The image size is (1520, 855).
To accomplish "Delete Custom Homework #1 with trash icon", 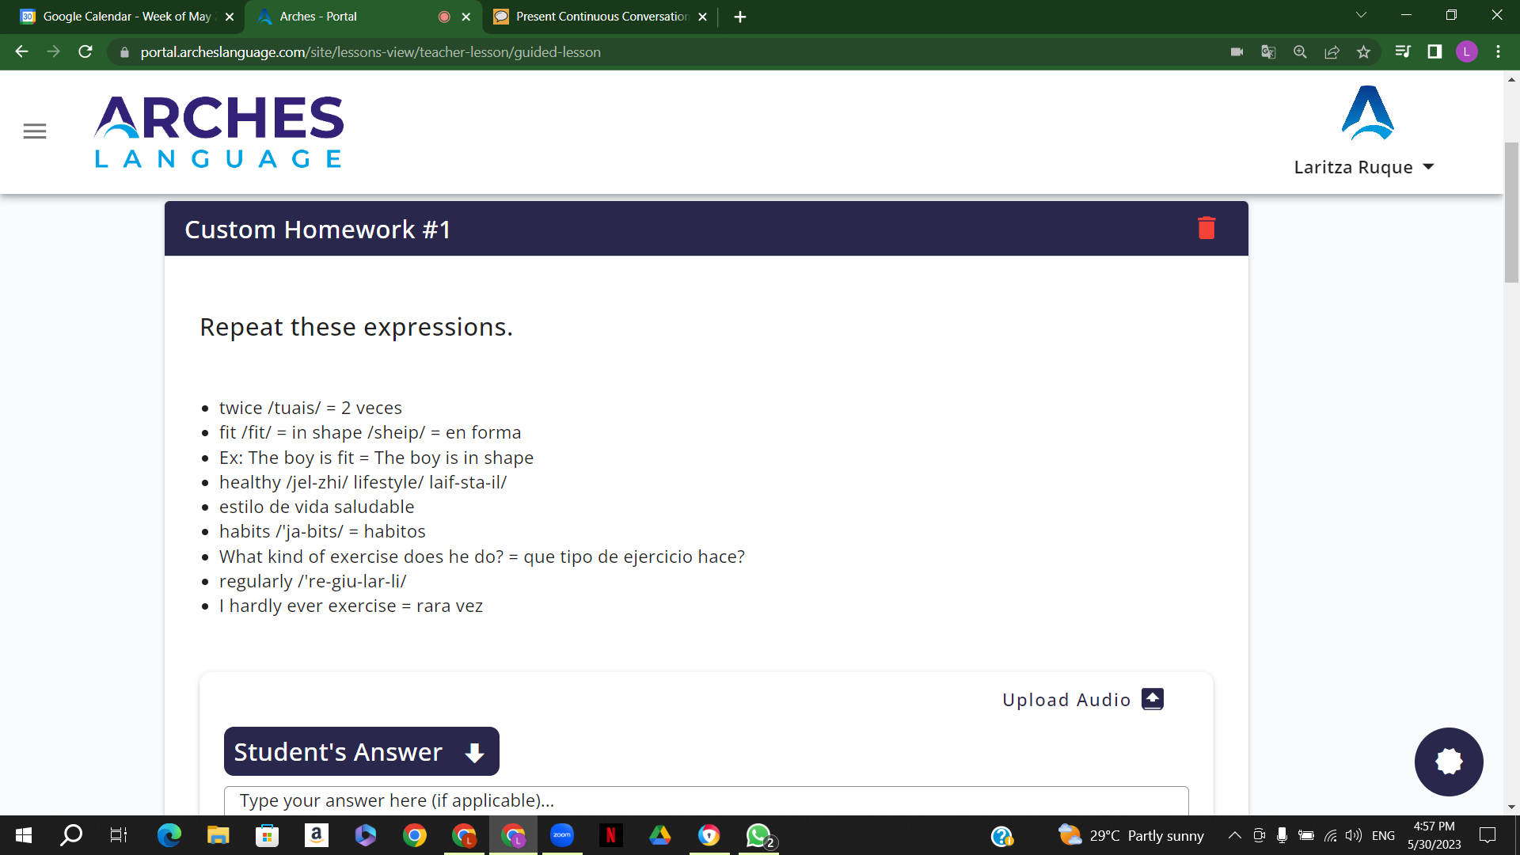I will click(x=1206, y=228).
